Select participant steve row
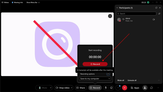This screenshot has height=92, width=163. pyautogui.click(x=138, y=20)
